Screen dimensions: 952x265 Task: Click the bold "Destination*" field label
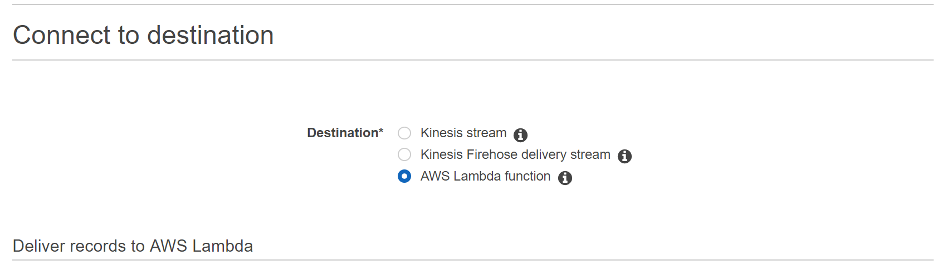click(345, 133)
